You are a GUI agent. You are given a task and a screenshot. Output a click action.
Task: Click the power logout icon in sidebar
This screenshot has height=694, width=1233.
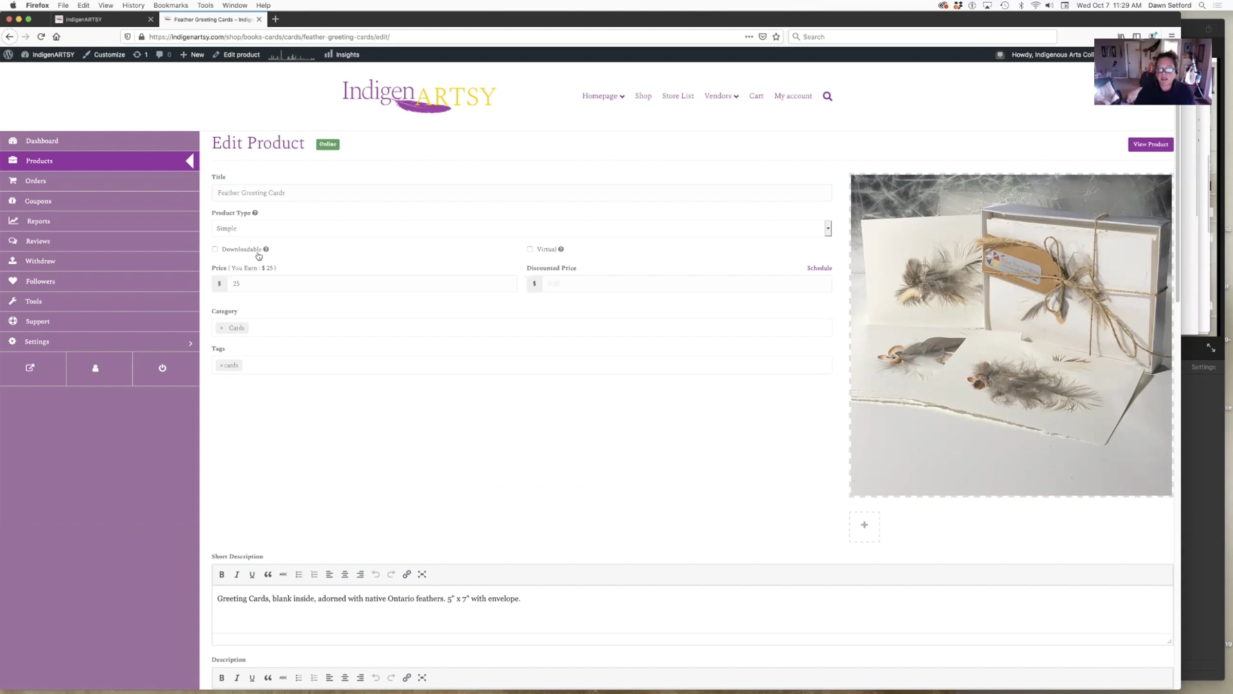(x=162, y=368)
